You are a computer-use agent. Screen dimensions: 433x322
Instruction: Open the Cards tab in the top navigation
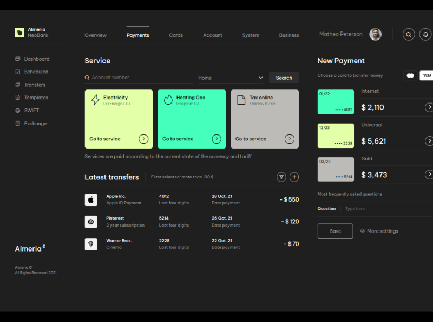176,35
